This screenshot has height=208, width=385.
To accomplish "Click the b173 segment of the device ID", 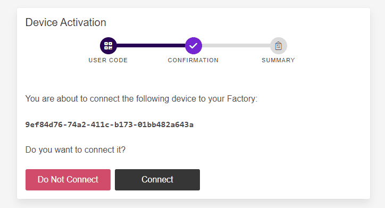I will coord(123,125).
